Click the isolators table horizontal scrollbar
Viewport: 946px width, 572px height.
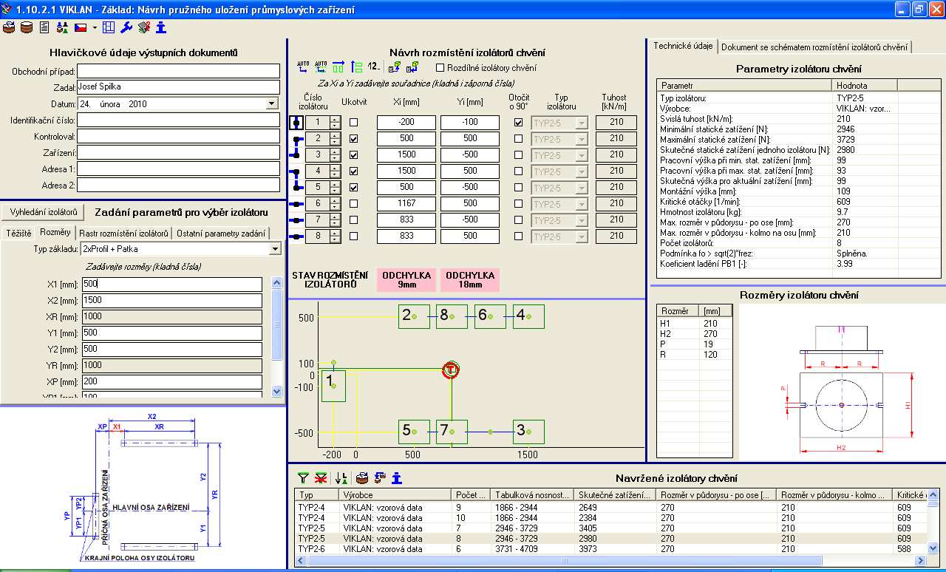tap(611, 561)
